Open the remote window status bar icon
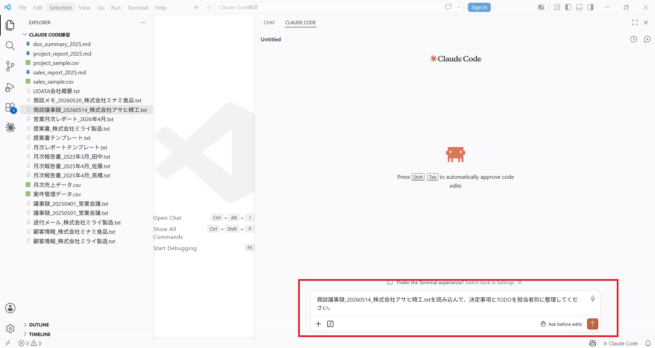This screenshot has height=348, width=655. [x=8, y=343]
